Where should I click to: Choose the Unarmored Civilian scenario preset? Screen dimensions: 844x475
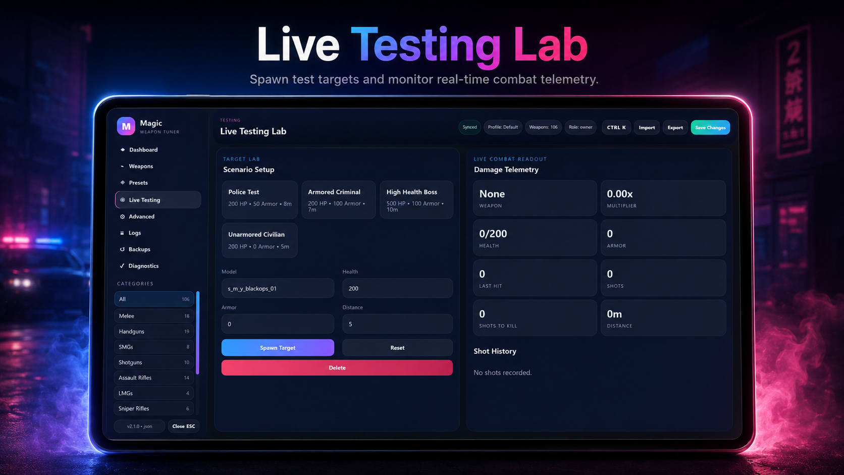coord(259,240)
